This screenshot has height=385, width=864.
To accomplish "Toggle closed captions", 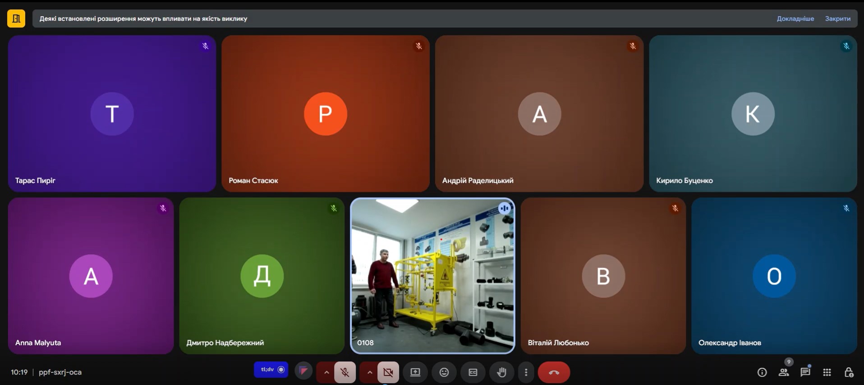I will 473,372.
